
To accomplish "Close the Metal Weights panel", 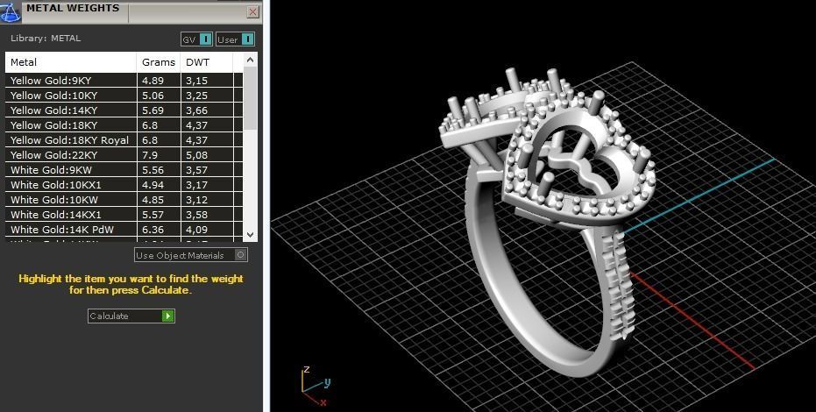I will point(253,12).
